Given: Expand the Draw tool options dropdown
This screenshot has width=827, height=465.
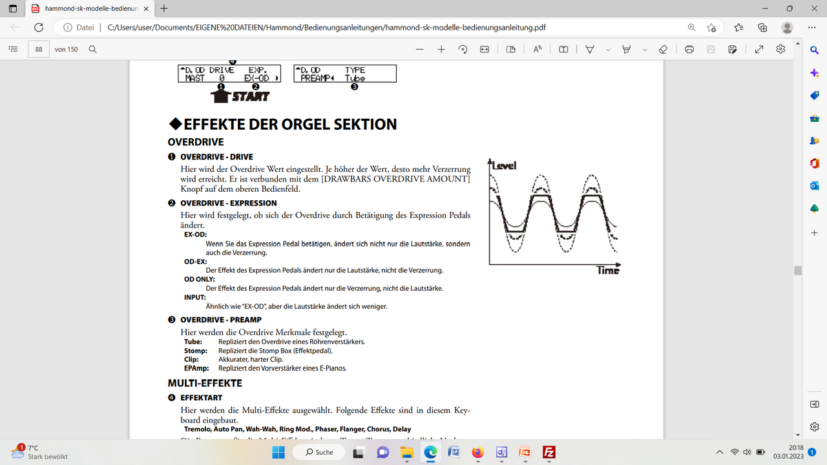Looking at the screenshot, I should point(608,49).
